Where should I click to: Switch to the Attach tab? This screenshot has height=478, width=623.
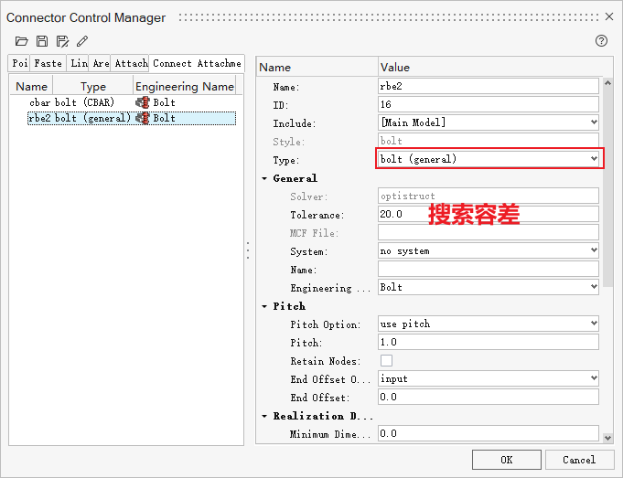coord(130,63)
